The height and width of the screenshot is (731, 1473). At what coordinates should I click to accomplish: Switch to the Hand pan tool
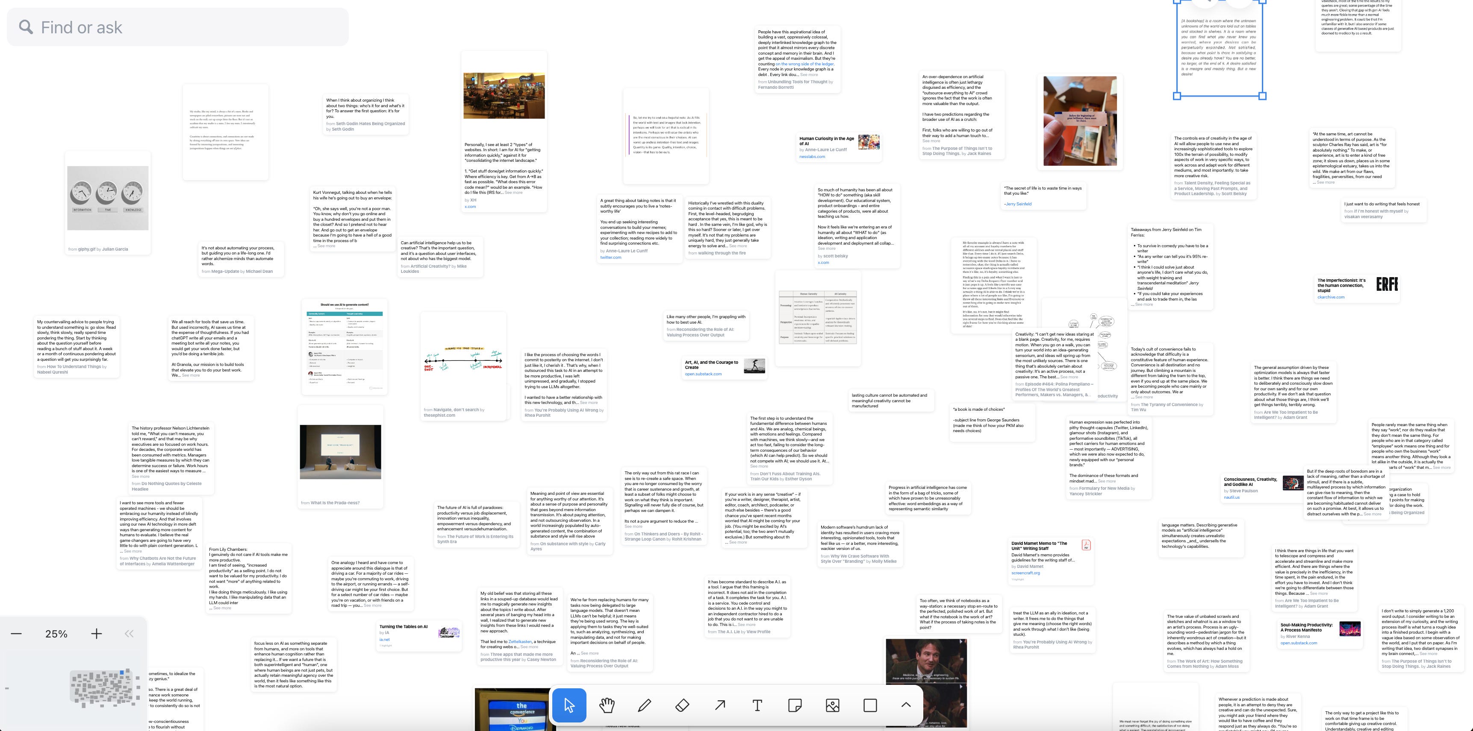point(607,705)
